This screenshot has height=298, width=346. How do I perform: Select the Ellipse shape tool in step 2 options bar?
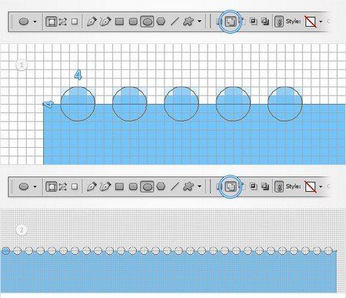(147, 186)
